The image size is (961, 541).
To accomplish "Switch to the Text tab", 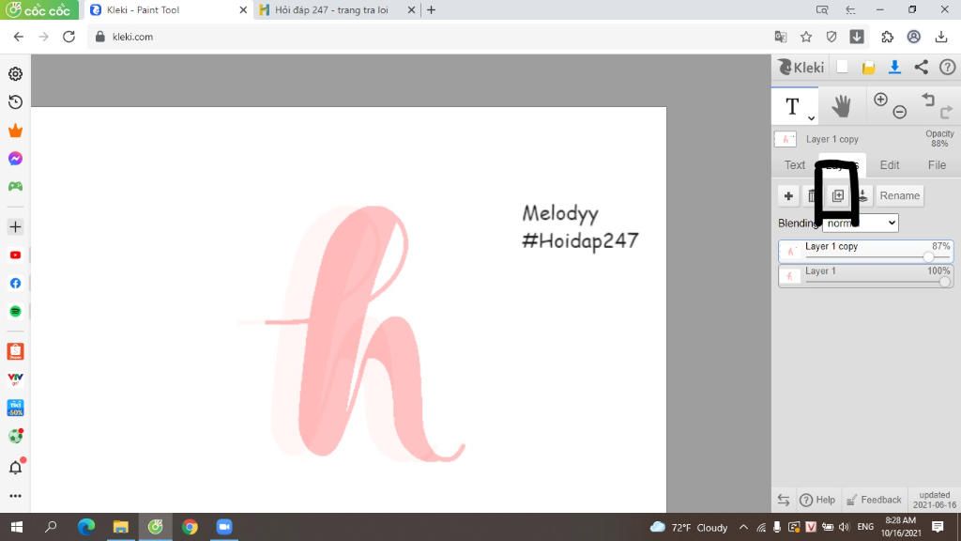I will [794, 165].
